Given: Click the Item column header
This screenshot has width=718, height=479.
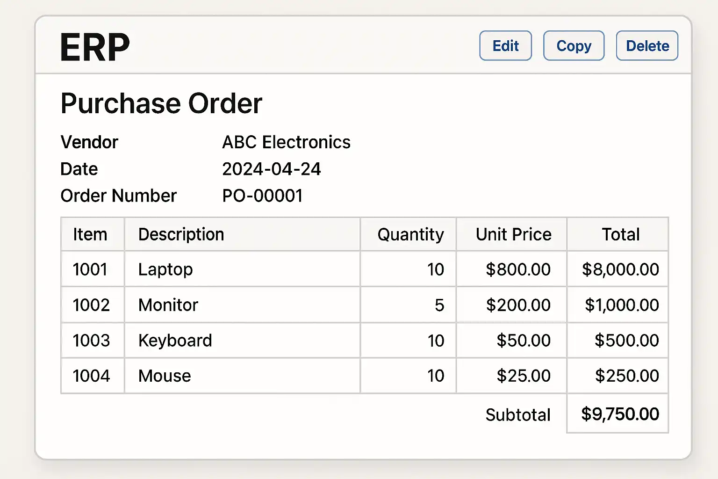Looking at the screenshot, I should (90, 234).
